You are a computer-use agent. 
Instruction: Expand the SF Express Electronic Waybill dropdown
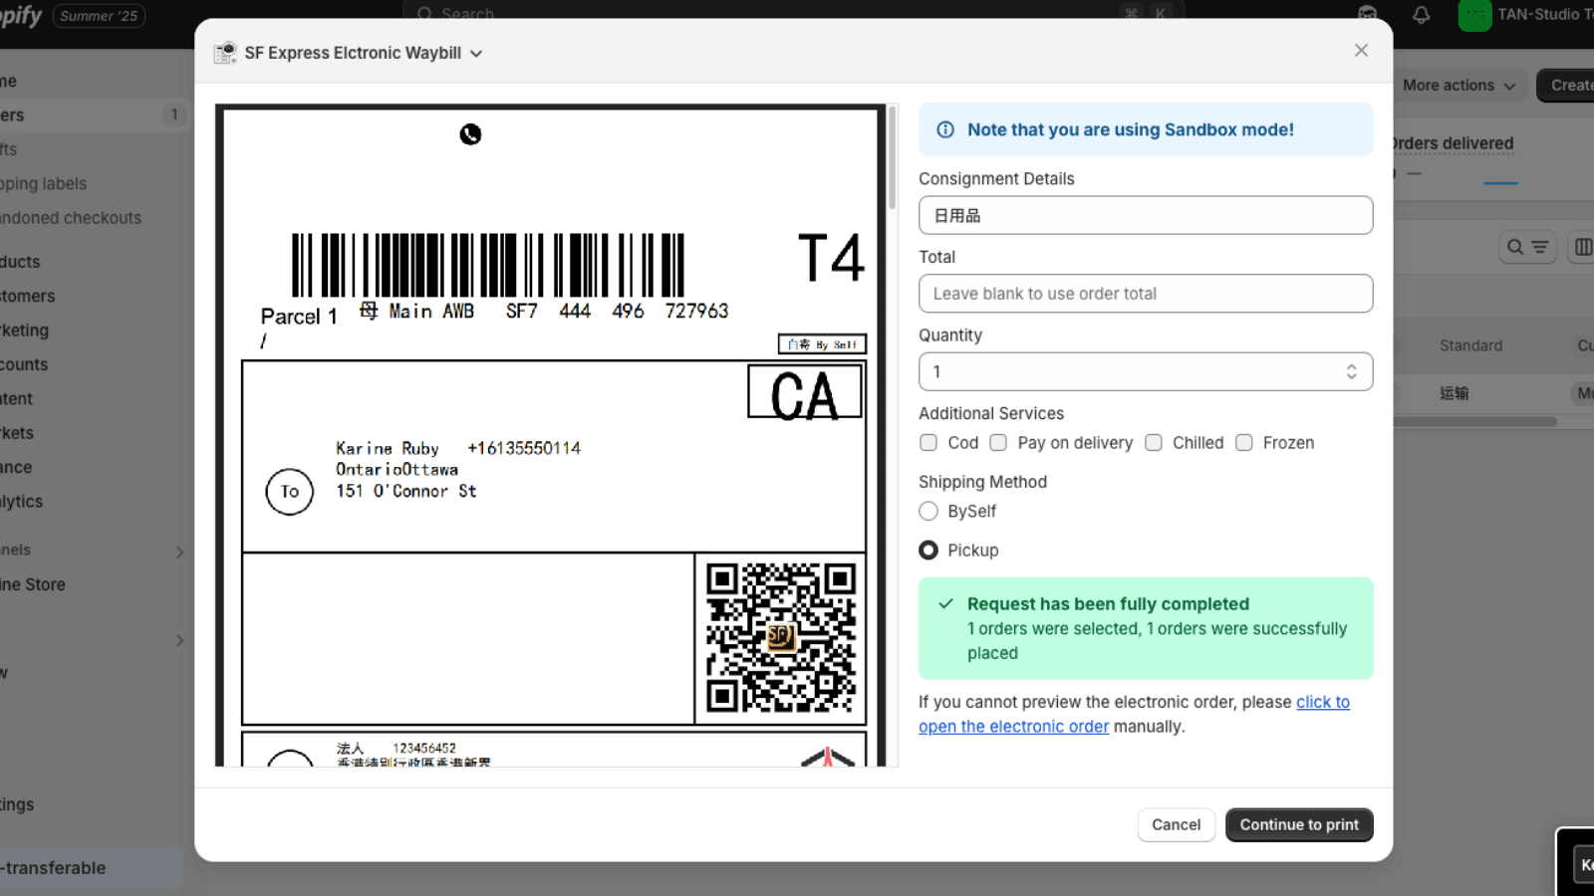click(x=476, y=54)
